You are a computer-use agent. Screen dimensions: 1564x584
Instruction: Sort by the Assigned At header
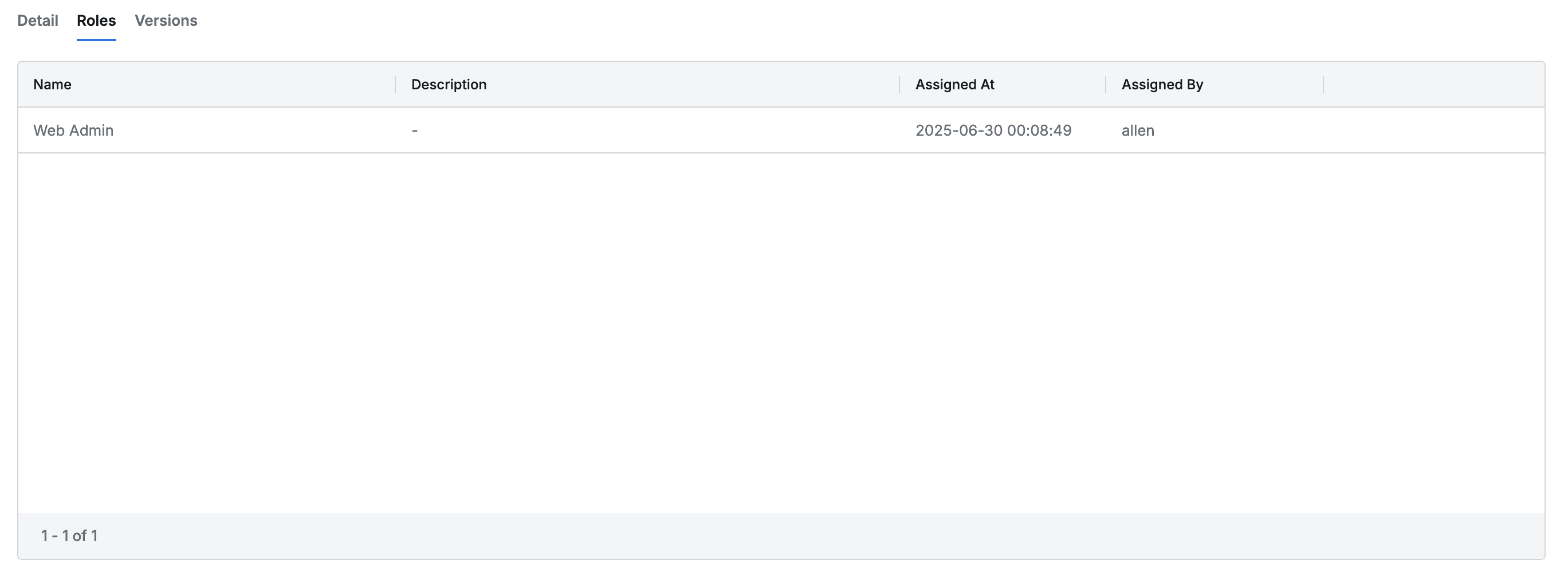click(954, 84)
